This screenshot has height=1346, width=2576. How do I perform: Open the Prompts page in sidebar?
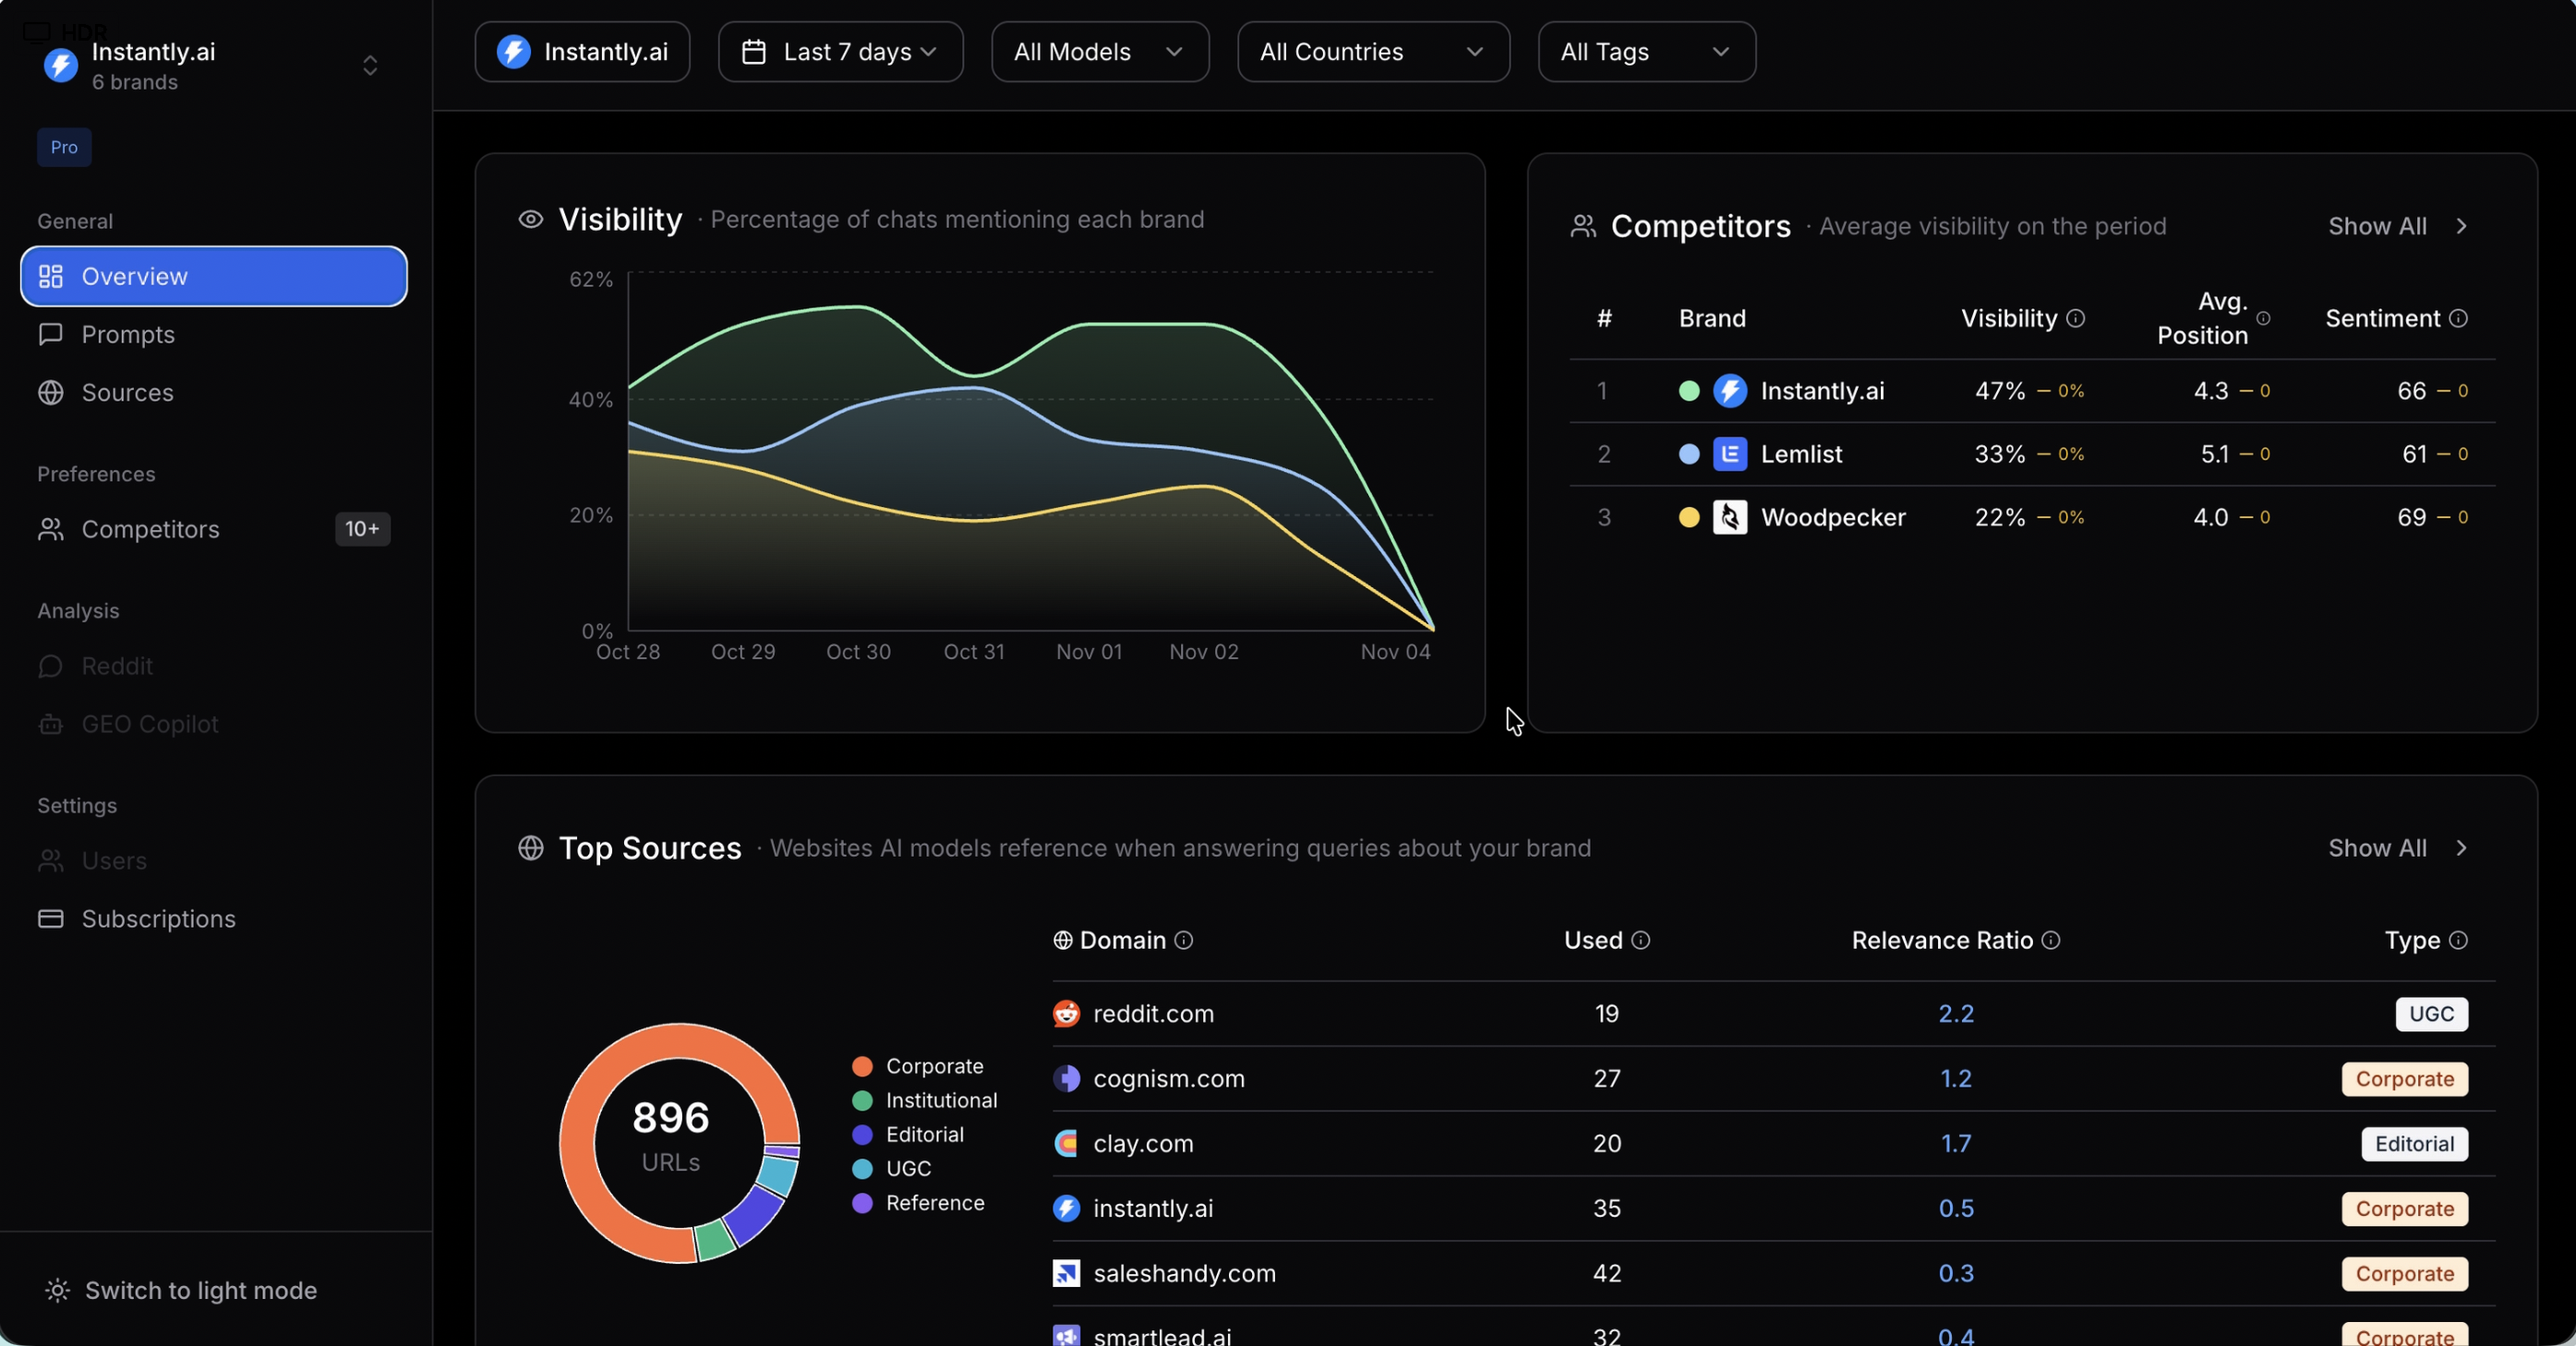click(x=213, y=334)
